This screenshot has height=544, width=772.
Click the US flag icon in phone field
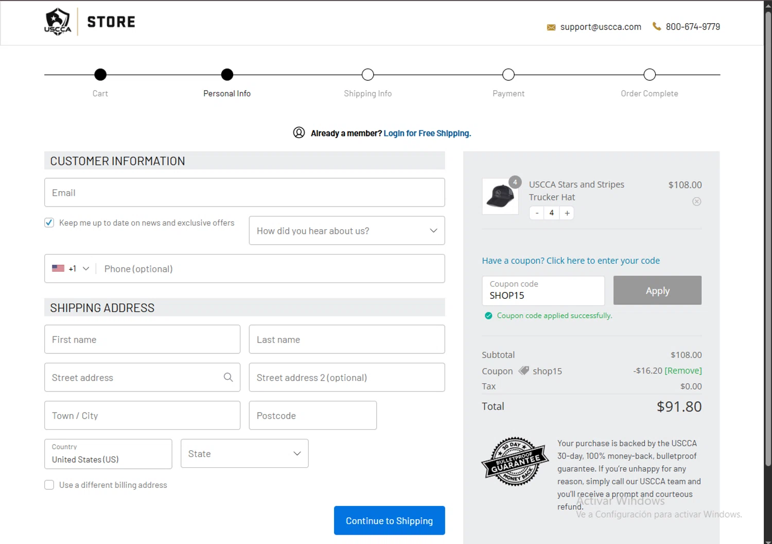coord(58,268)
